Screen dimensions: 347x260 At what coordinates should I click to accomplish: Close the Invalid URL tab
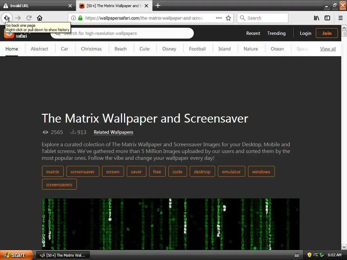click(70, 6)
